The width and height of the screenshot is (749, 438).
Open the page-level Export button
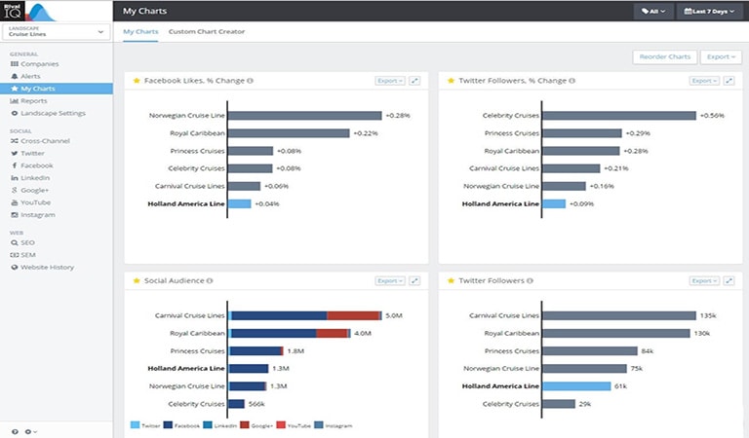(x=721, y=56)
